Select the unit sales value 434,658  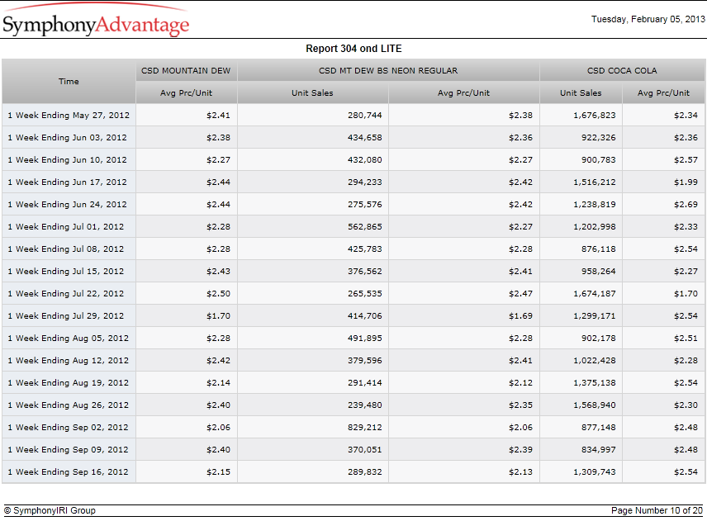tap(365, 137)
